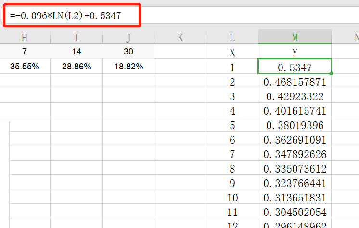The image size is (359, 228).
Task: Select column J header
Action: [128, 38]
